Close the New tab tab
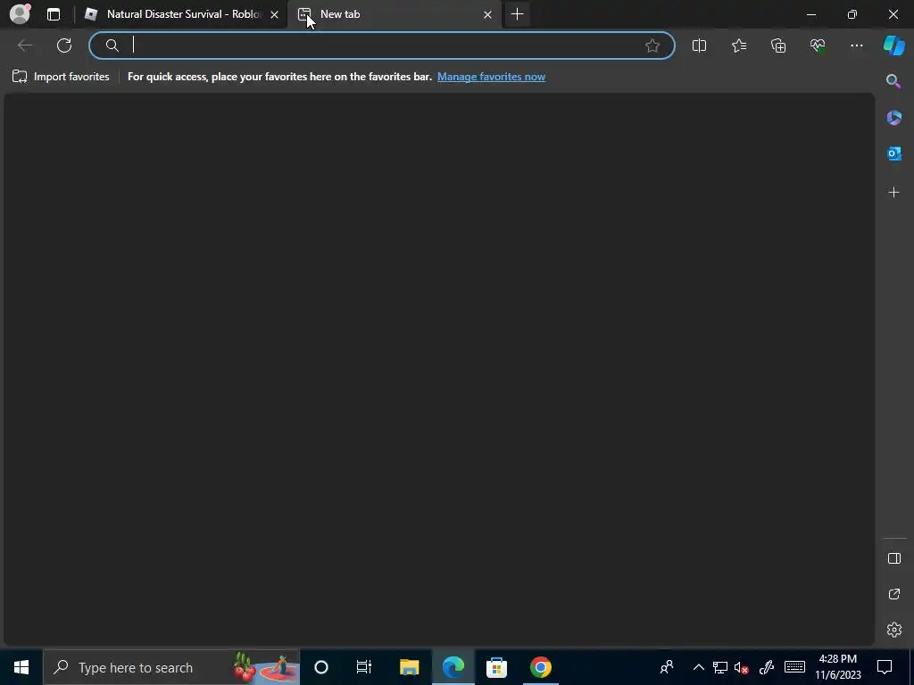 point(488,14)
